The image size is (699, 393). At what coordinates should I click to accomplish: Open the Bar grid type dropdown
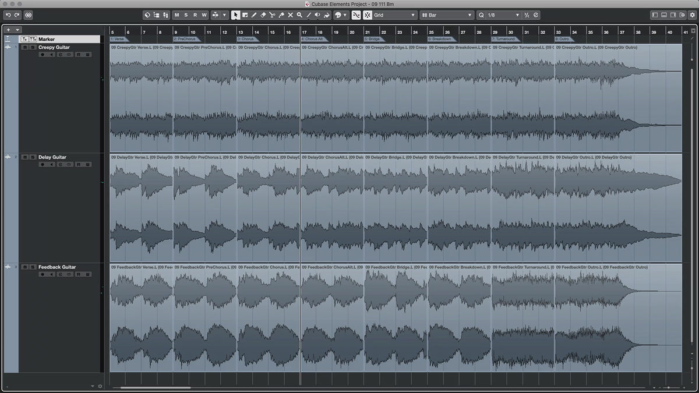(x=447, y=15)
